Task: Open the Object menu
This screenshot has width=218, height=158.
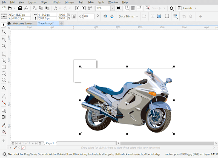Action: [x=45, y=2]
